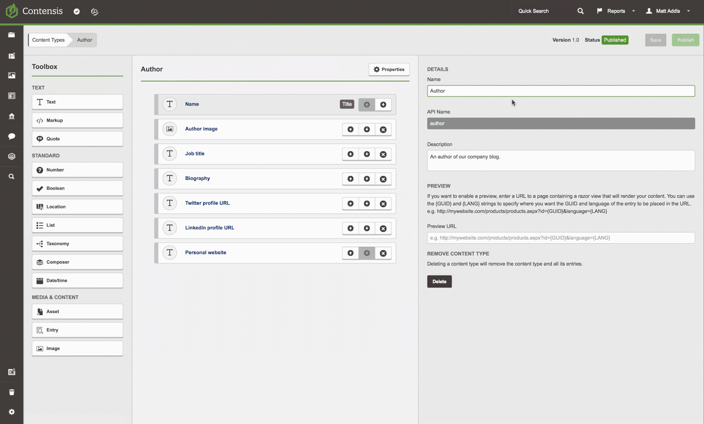Open the image library sidebar icon

pos(12,76)
